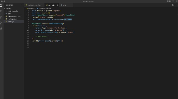Click 'Connected to database' string
178x99 pixels.
pos(56,28)
